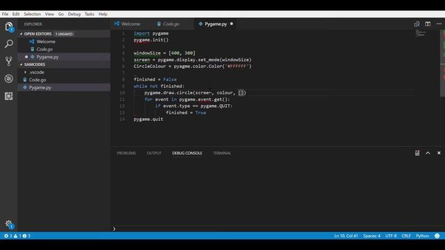This screenshot has height=250, width=445.
Task: Collapse the OPEN EDITORS section
Action: (21, 34)
